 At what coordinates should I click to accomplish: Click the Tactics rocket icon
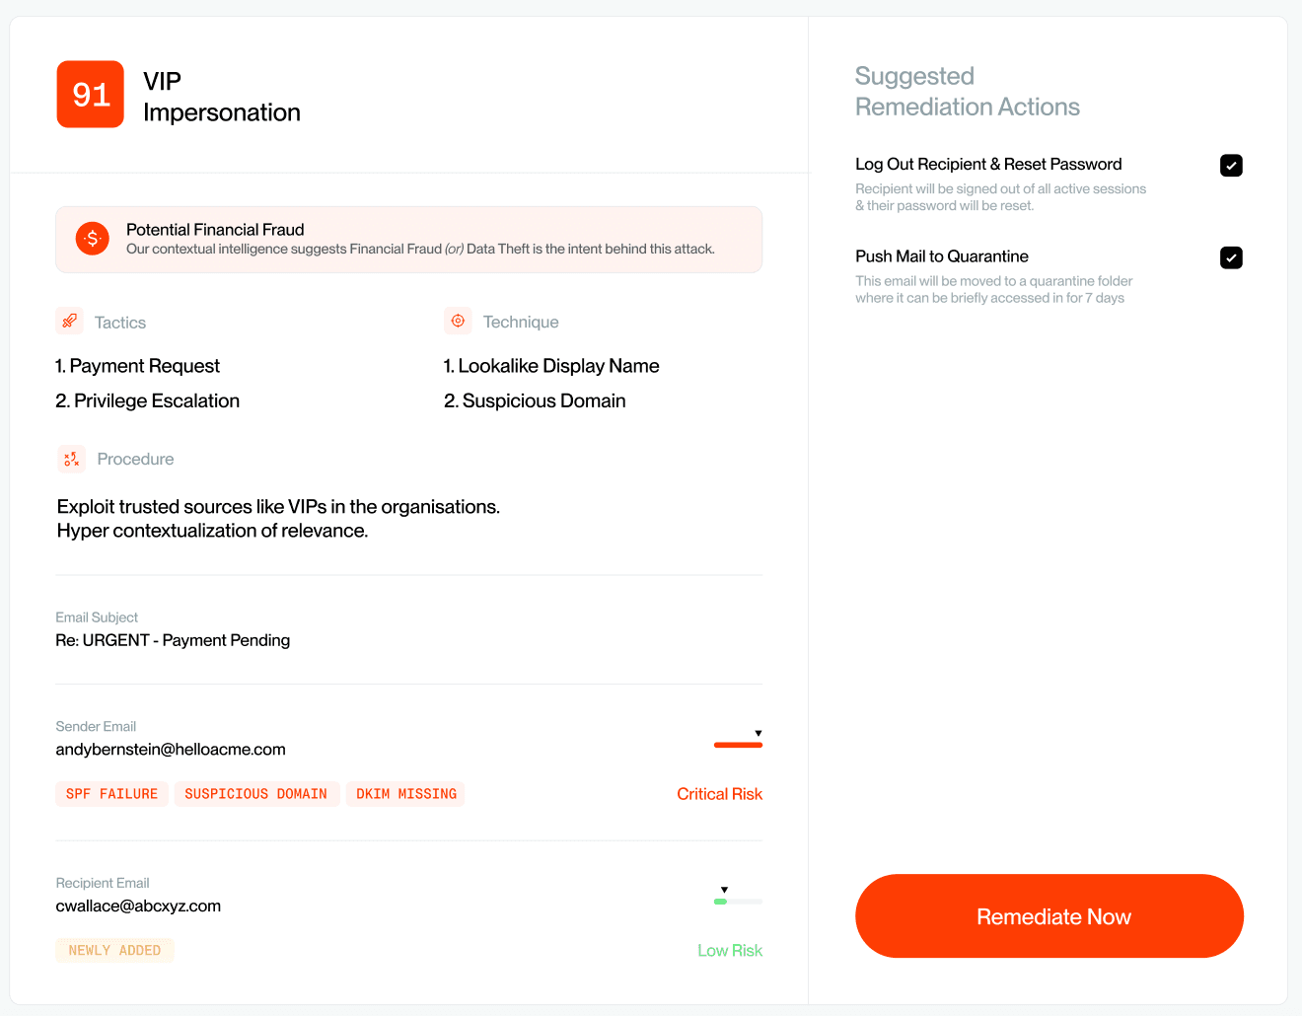click(70, 321)
